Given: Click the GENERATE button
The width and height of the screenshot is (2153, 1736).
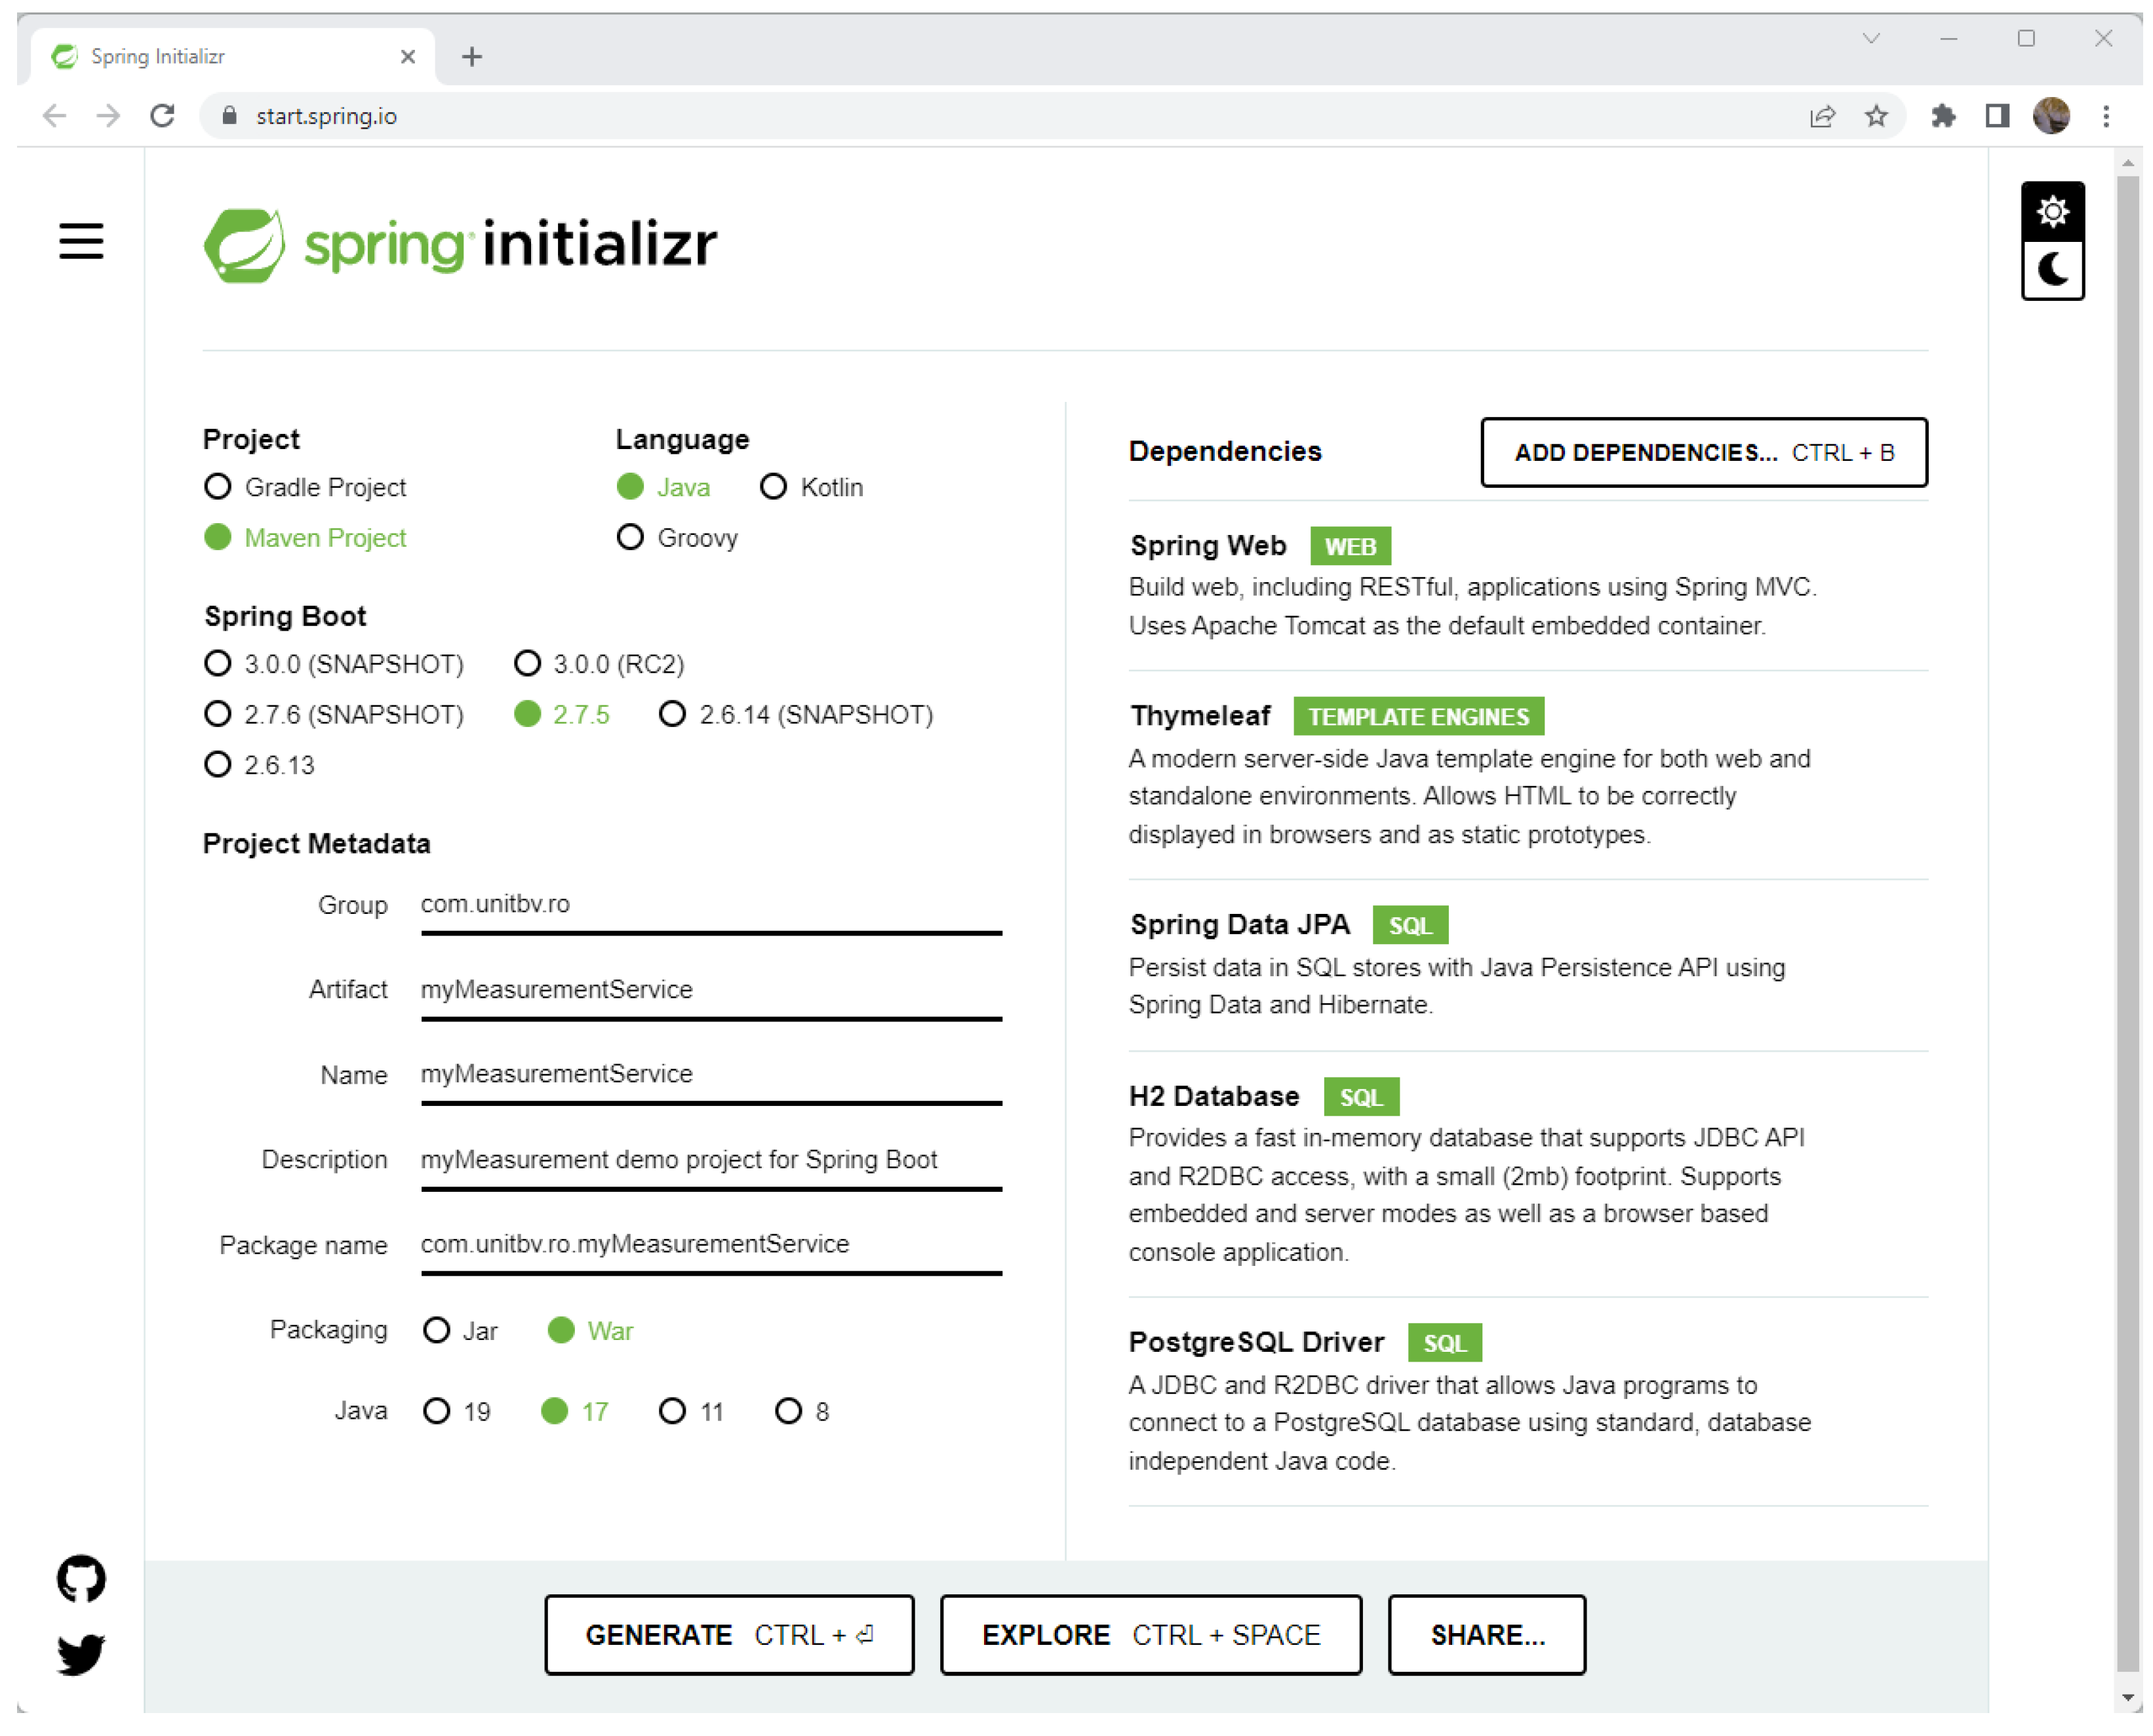Looking at the screenshot, I should click(x=729, y=1634).
